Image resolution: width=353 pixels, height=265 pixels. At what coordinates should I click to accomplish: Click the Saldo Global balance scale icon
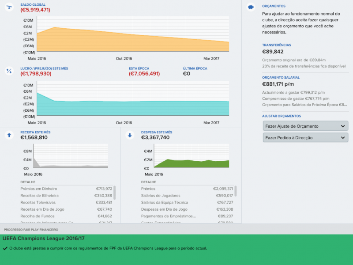9,7
